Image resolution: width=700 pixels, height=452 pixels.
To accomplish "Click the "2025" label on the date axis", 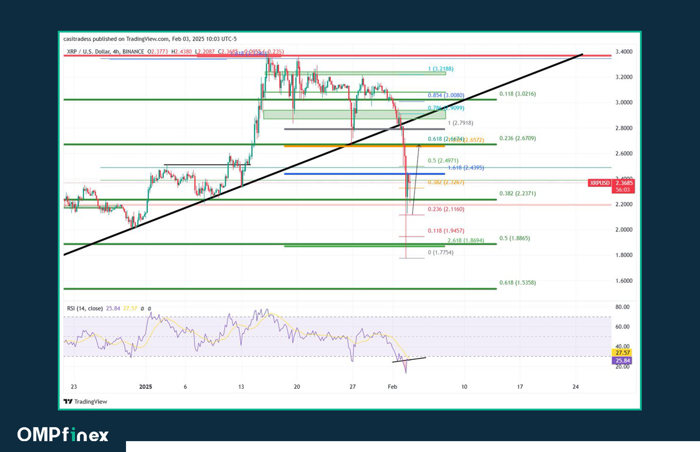I will click(x=146, y=387).
